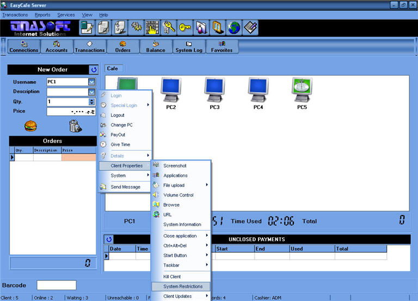Click the Barcode input field
This screenshot has width=418, height=301.
pos(57,285)
